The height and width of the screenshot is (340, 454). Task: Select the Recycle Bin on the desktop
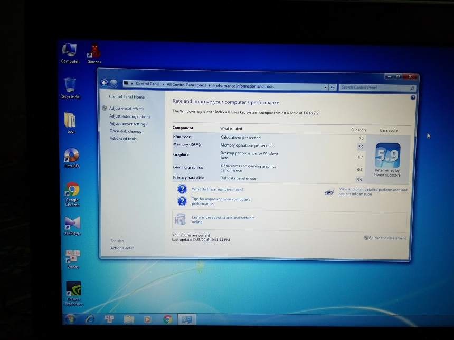pyautogui.click(x=70, y=88)
